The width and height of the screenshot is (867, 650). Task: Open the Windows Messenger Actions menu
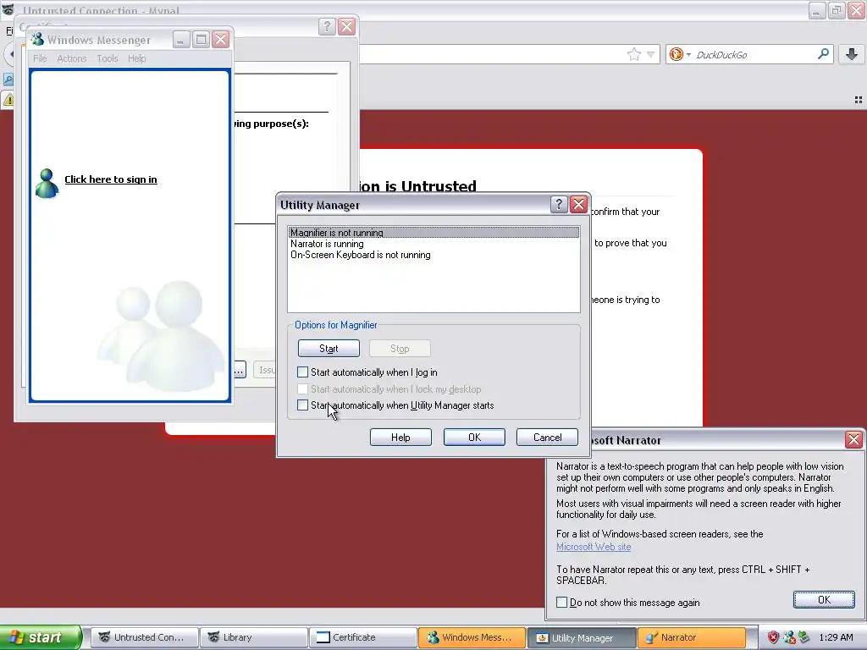pos(72,58)
